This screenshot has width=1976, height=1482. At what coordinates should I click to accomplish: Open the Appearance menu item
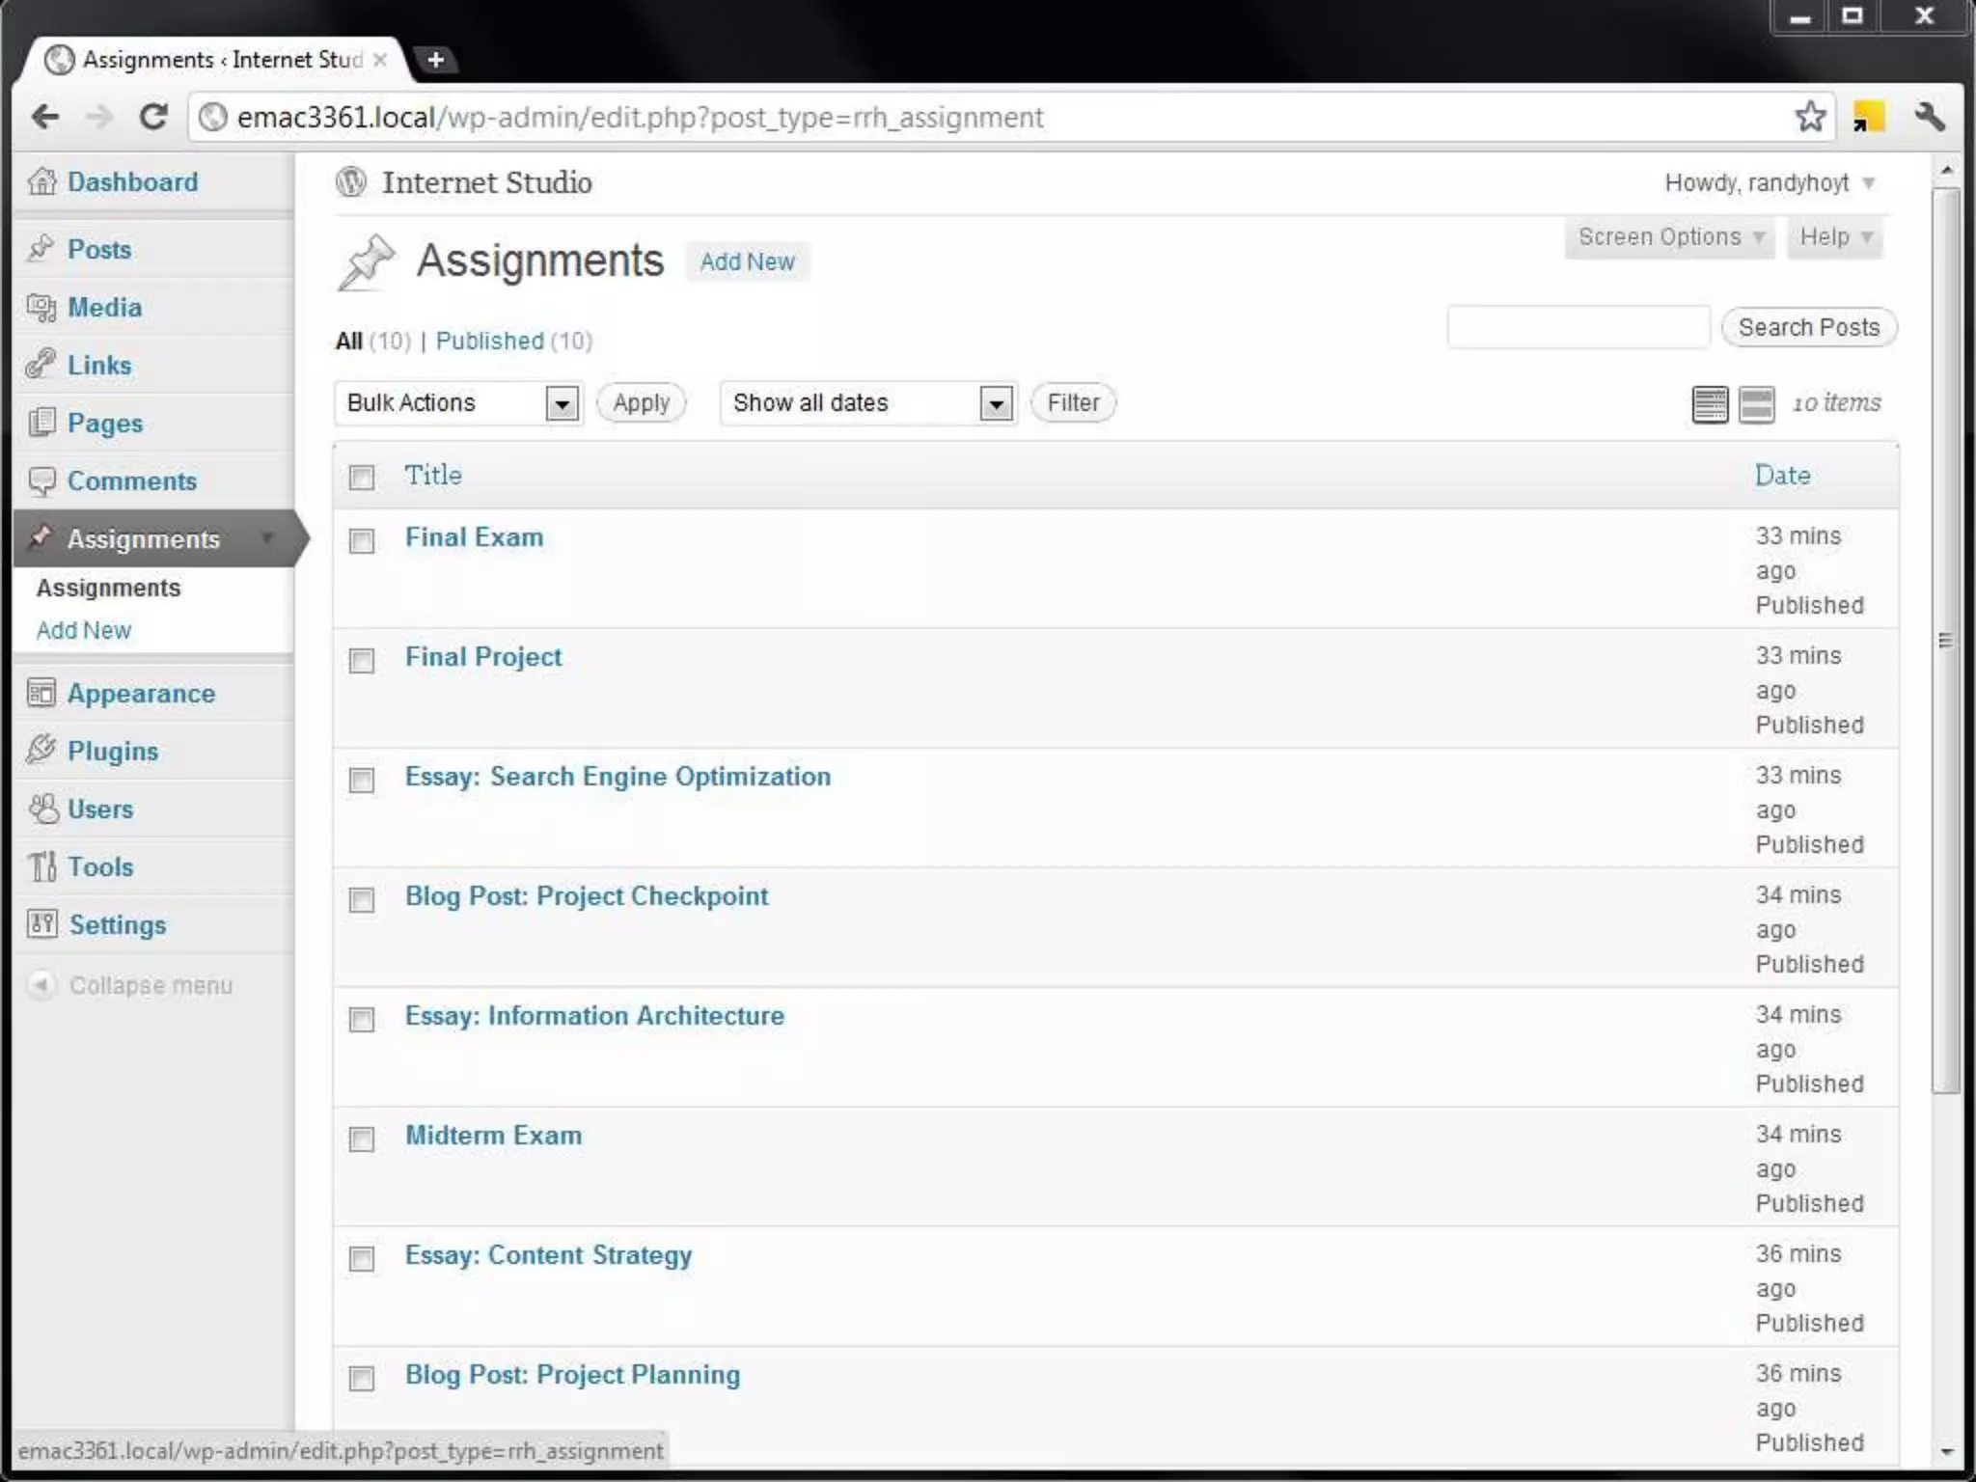click(x=141, y=694)
